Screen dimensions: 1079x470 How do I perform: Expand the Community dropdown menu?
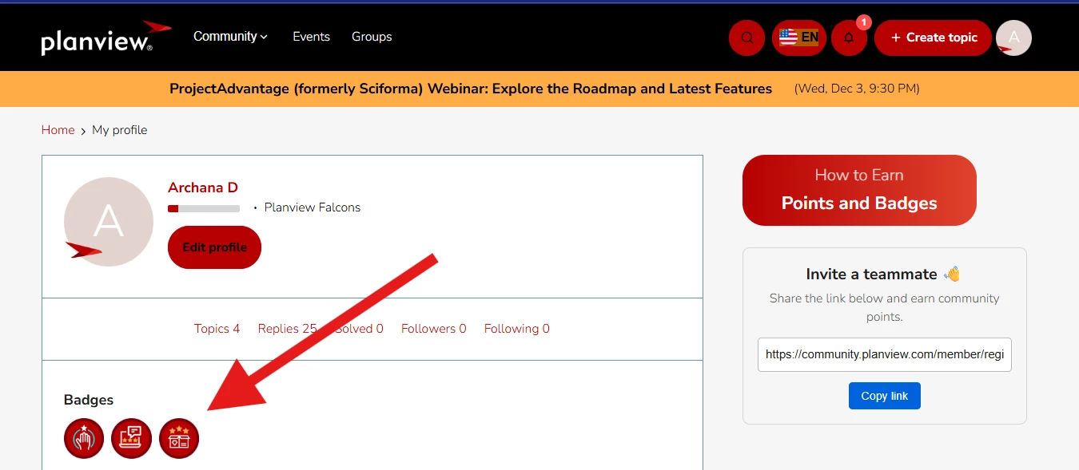(230, 37)
